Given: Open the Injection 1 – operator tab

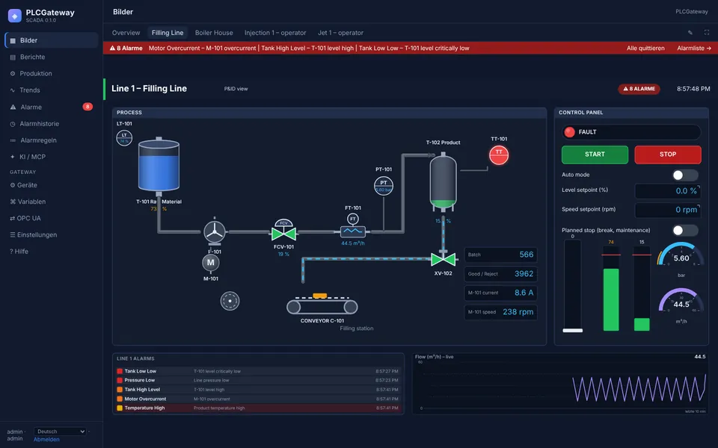Looking at the screenshot, I should (x=275, y=33).
